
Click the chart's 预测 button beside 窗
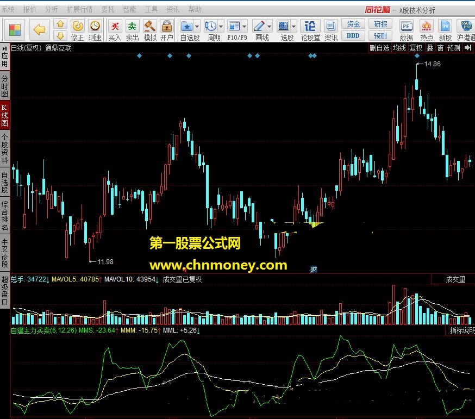click(x=453, y=48)
